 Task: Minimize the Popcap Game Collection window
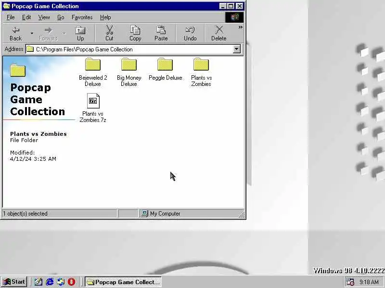point(223,6)
